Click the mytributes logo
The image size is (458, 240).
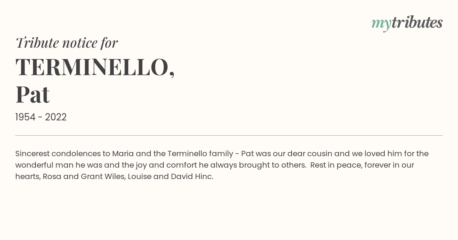(407, 23)
